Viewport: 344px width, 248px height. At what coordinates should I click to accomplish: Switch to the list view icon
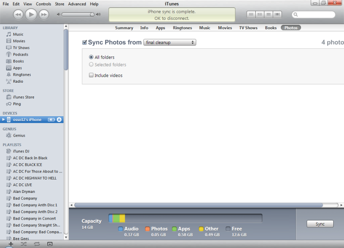point(251,15)
